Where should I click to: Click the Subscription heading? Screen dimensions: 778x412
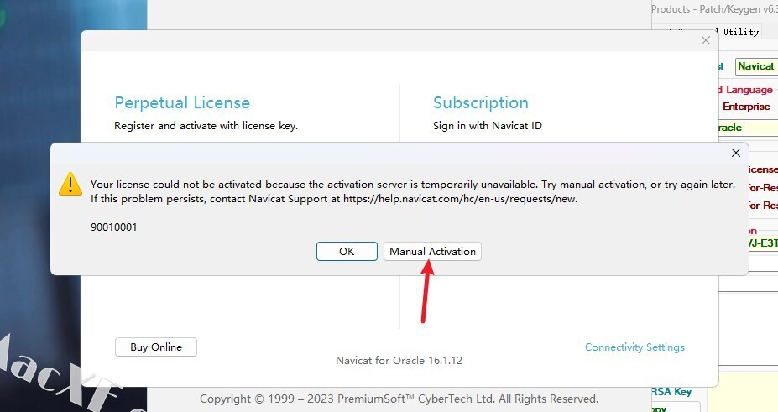click(x=480, y=102)
